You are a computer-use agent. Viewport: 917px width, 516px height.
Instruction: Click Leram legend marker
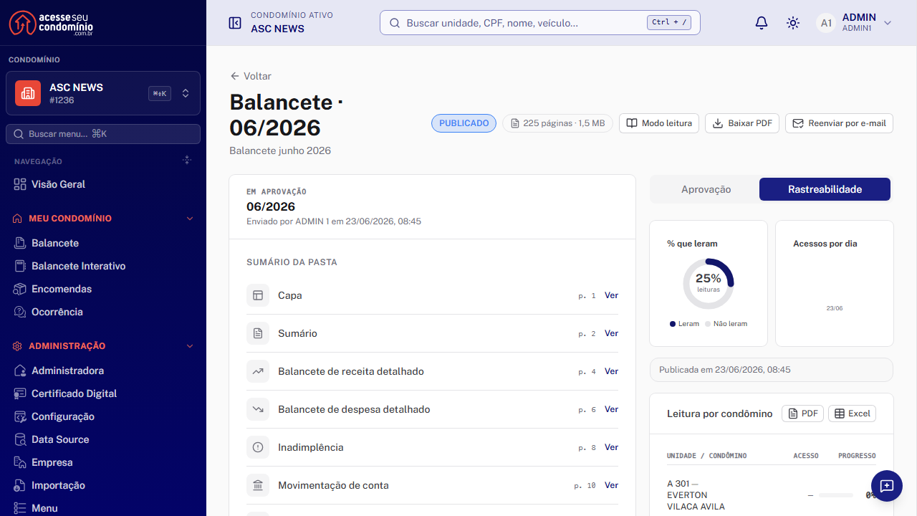[673, 324]
